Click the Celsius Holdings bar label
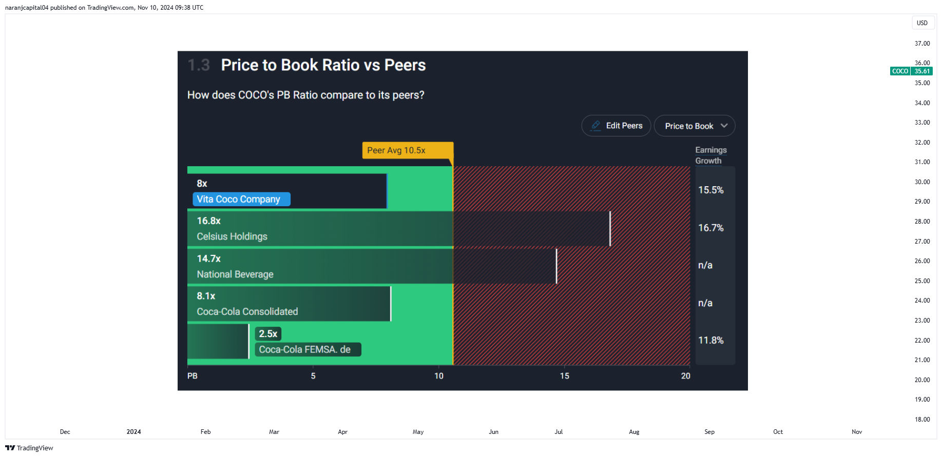942x457 pixels. click(232, 236)
